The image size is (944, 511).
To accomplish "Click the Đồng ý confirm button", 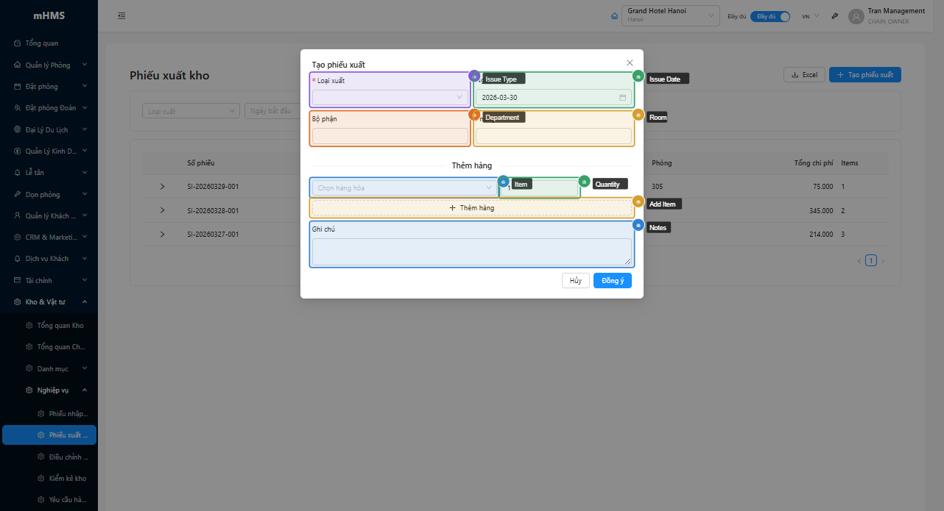I will coord(612,280).
